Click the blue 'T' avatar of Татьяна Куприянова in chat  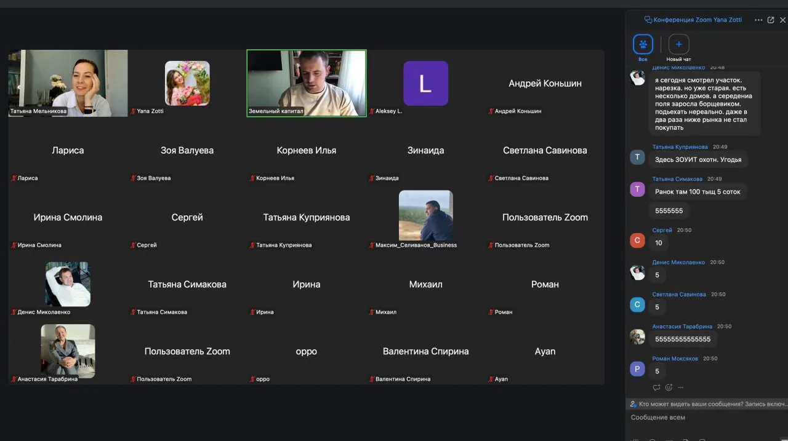(637, 157)
